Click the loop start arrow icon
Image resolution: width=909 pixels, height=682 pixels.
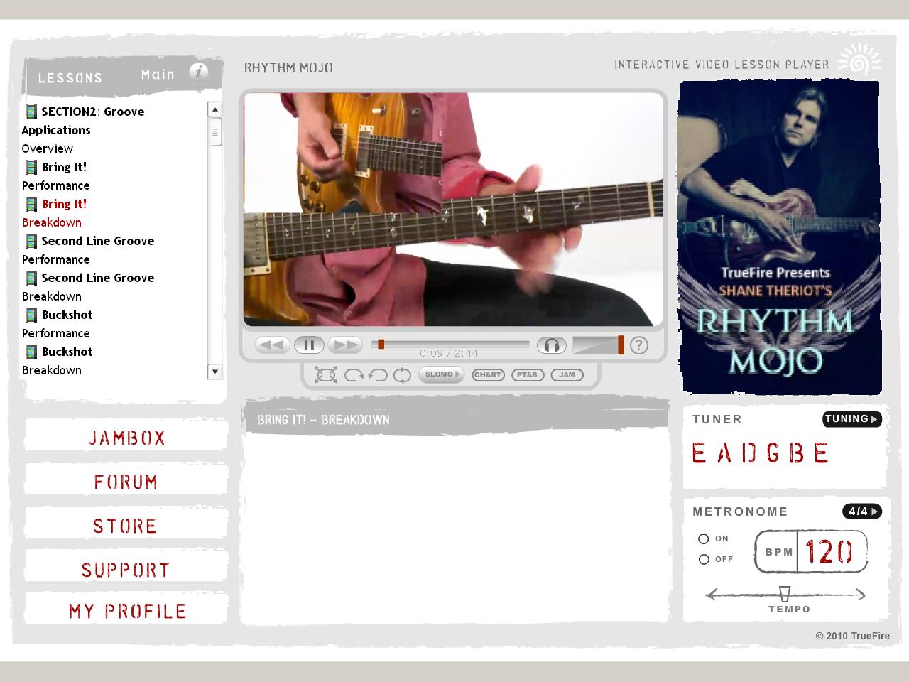tap(354, 375)
